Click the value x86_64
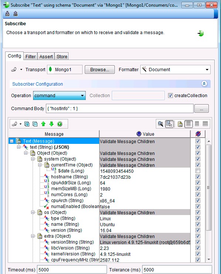Viewport: 221px width, 274px height. point(107,201)
